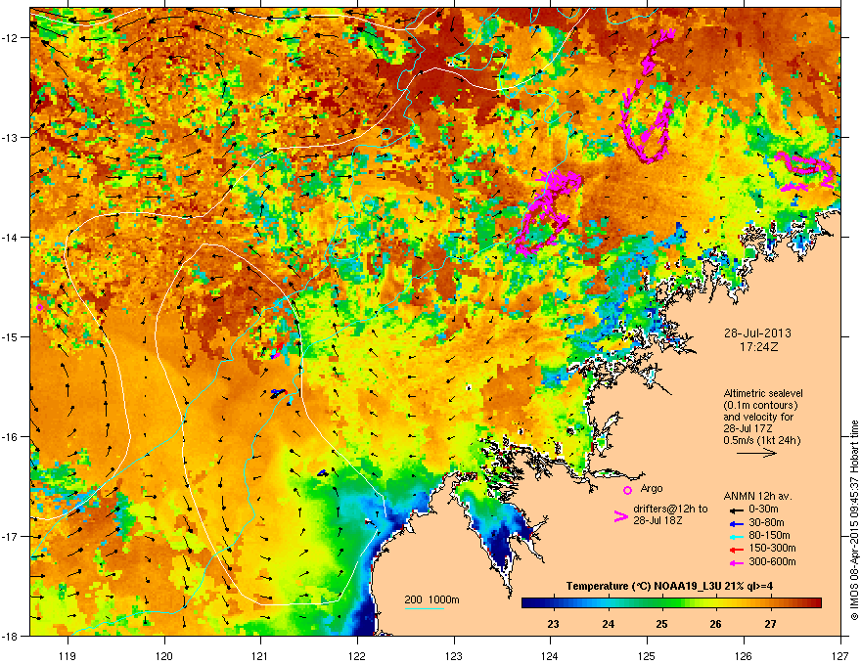861x665 pixels.
Task: Click the '23' color bar tick label
Action: 554,624
